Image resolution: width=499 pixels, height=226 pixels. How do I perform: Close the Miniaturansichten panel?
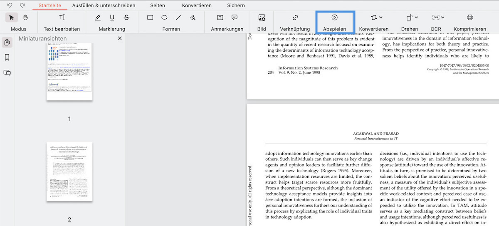click(120, 38)
